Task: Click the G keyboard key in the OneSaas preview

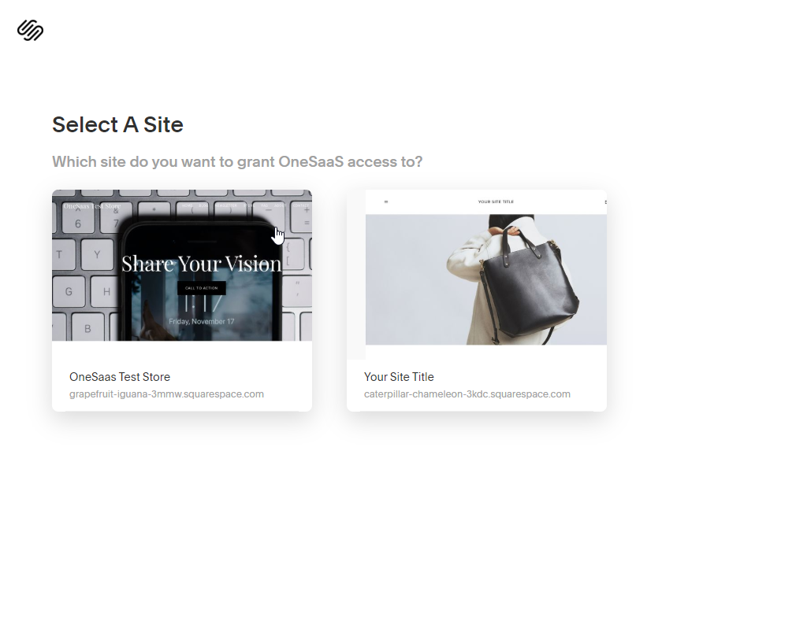Action: 69,292
